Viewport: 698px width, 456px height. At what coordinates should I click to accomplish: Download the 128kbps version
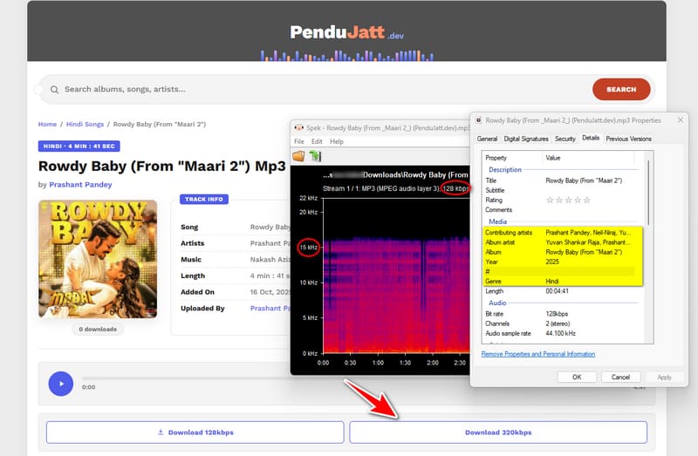pos(195,432)
